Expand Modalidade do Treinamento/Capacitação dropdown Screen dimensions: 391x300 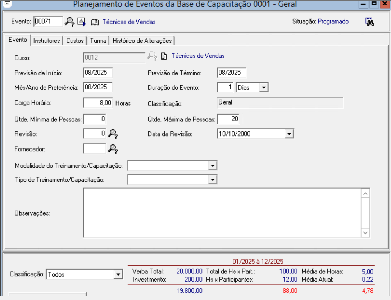tap(213, 166)
